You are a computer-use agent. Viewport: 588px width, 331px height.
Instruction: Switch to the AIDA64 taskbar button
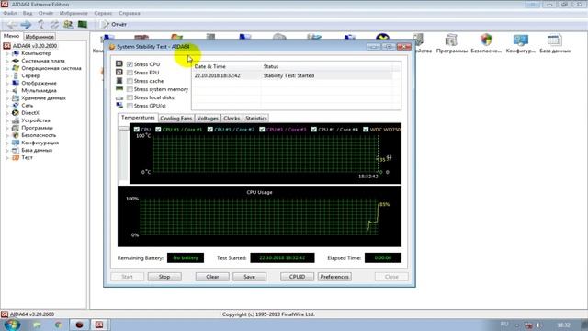point(99,325)
